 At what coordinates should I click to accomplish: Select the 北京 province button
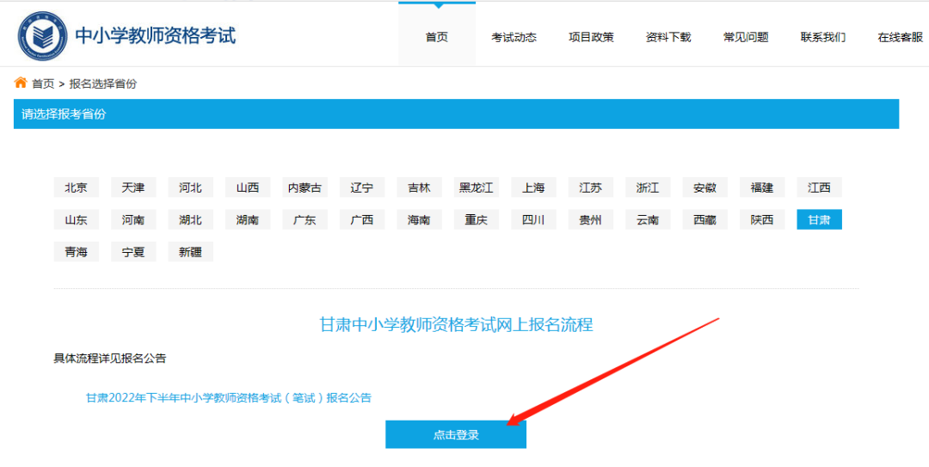76,187
